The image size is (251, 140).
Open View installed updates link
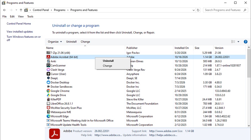[20, 32]
